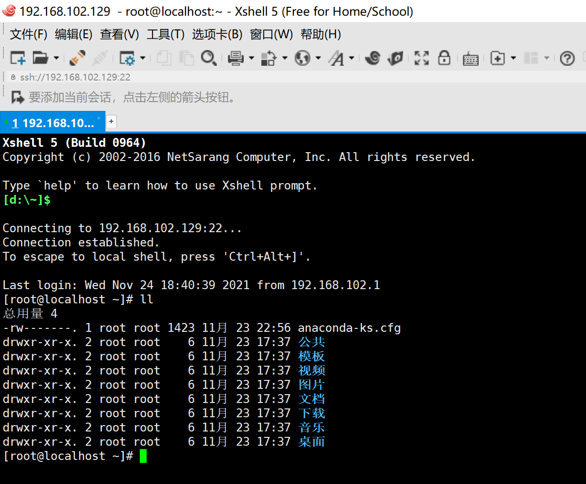Launch Xftp file transfer swirl icon

[373, 58]
